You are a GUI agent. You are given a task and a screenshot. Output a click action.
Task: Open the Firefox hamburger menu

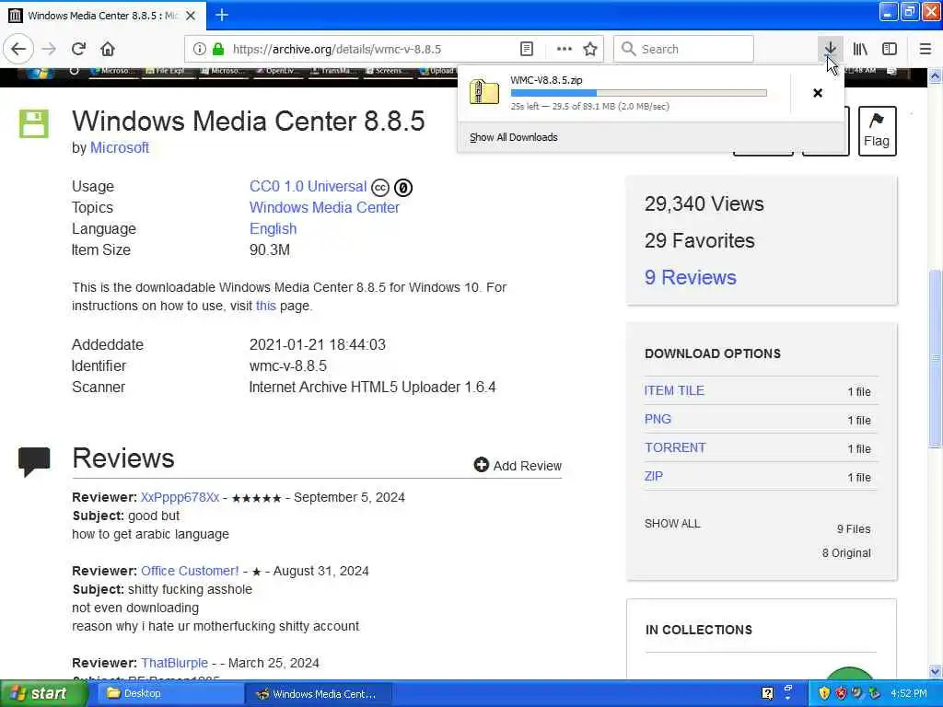925,49
